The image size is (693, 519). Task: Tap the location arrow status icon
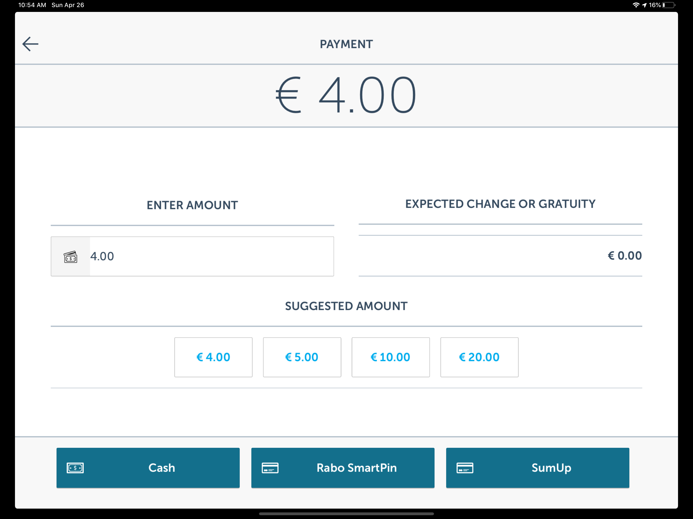pyautogui.click(x=645, y=5)
